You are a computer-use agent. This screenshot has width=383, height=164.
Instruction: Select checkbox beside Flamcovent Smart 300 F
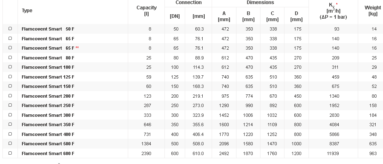tap(10, 115)
